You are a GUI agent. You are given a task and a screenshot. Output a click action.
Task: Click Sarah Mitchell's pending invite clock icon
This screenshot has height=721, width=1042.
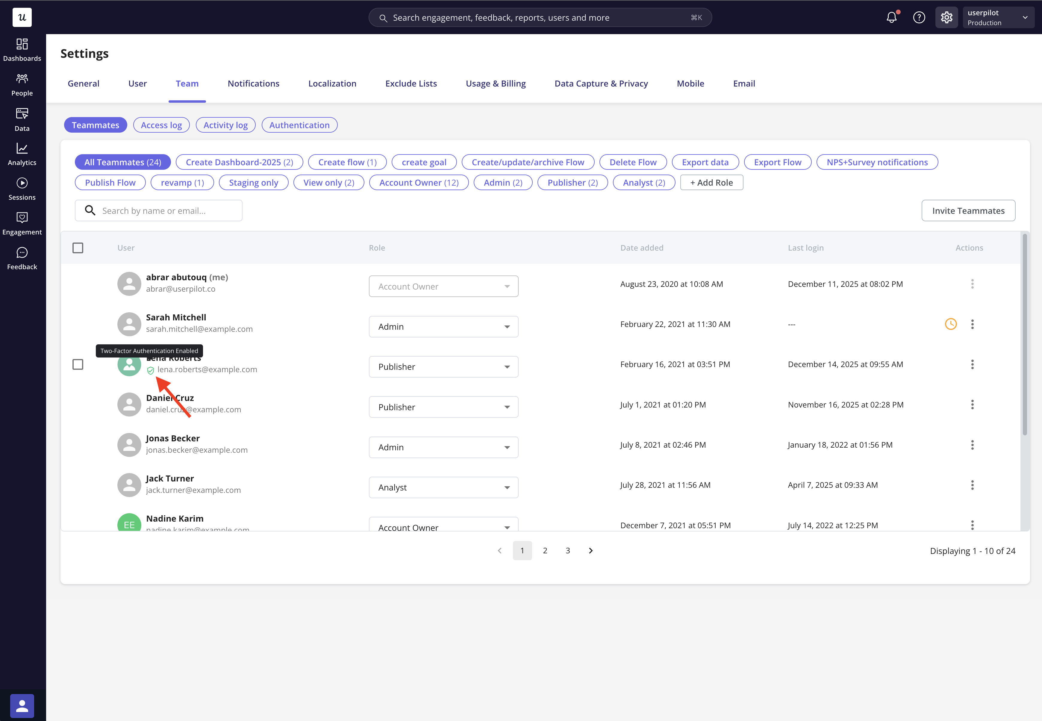pos(950,324)
